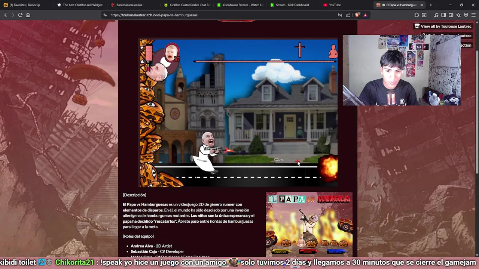This screenshot has height=269, width=479.
Task: Click the cross icon in game HUD
Action: coord(299,50)
